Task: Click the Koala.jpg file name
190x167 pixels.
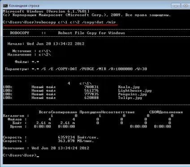Action: [129, 87]
